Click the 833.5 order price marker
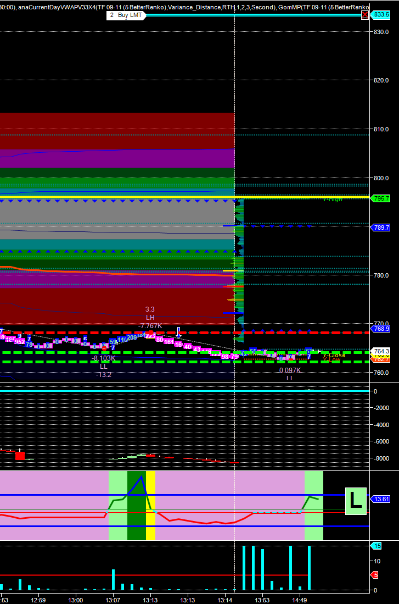Viewport: 399px width, 604px height. click(x=381, y=15)
